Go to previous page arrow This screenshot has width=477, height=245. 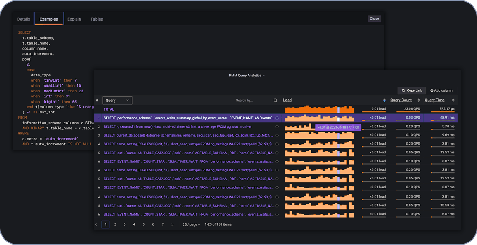tap(96, 225)
